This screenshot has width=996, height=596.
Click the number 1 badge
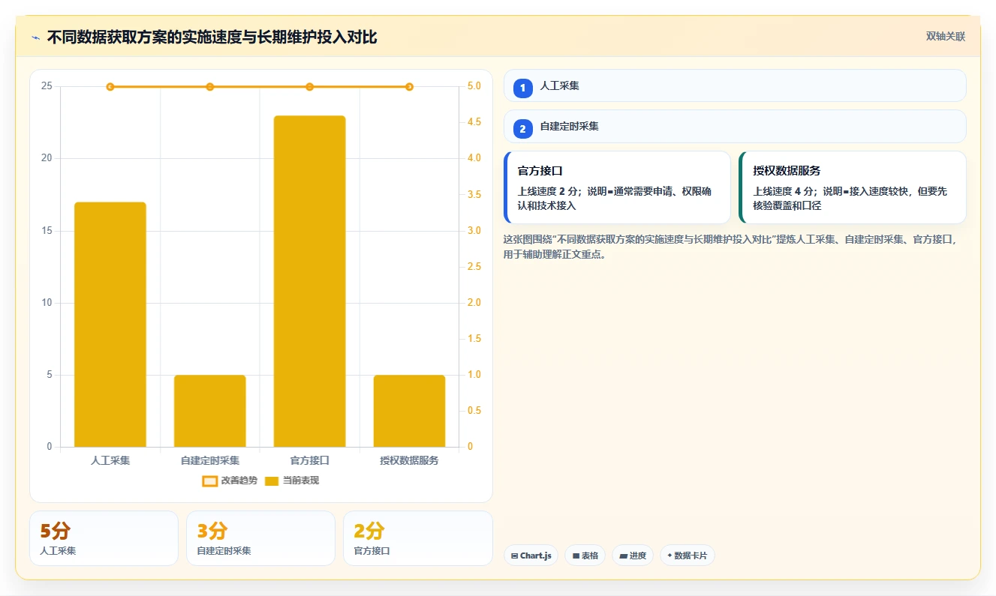point(523,88)
